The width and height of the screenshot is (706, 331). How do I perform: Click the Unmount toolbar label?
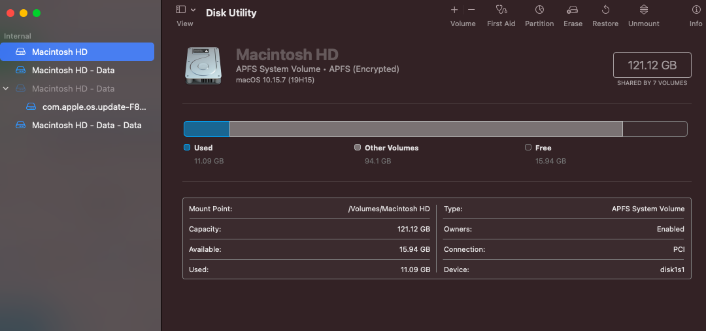click(644, 24)
